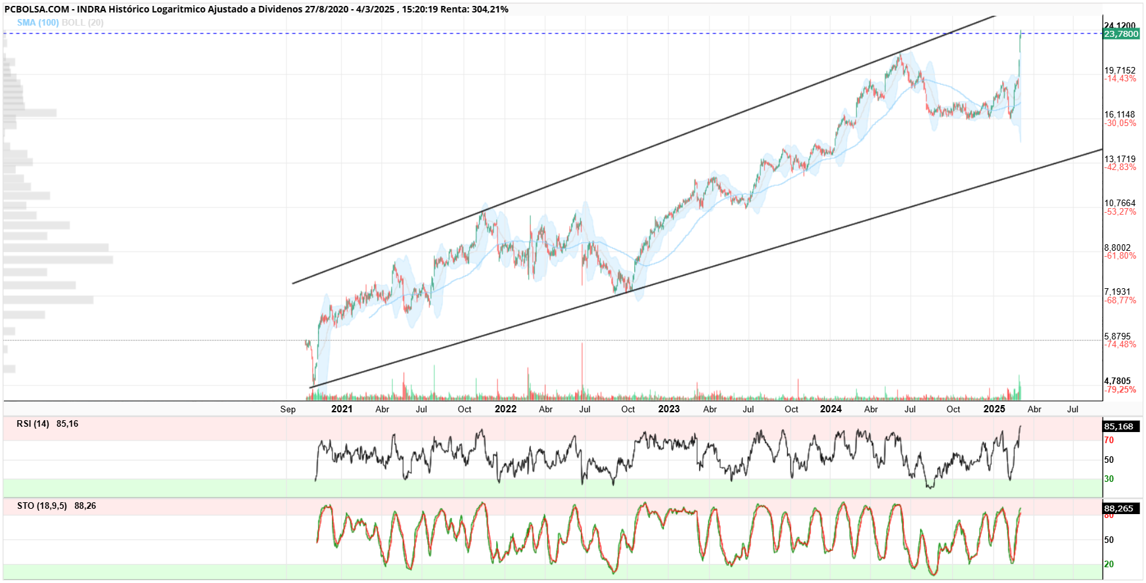Click the RSI 30 oversold level label
This screenshot has width=1146, height=583.
(1109, 479)
